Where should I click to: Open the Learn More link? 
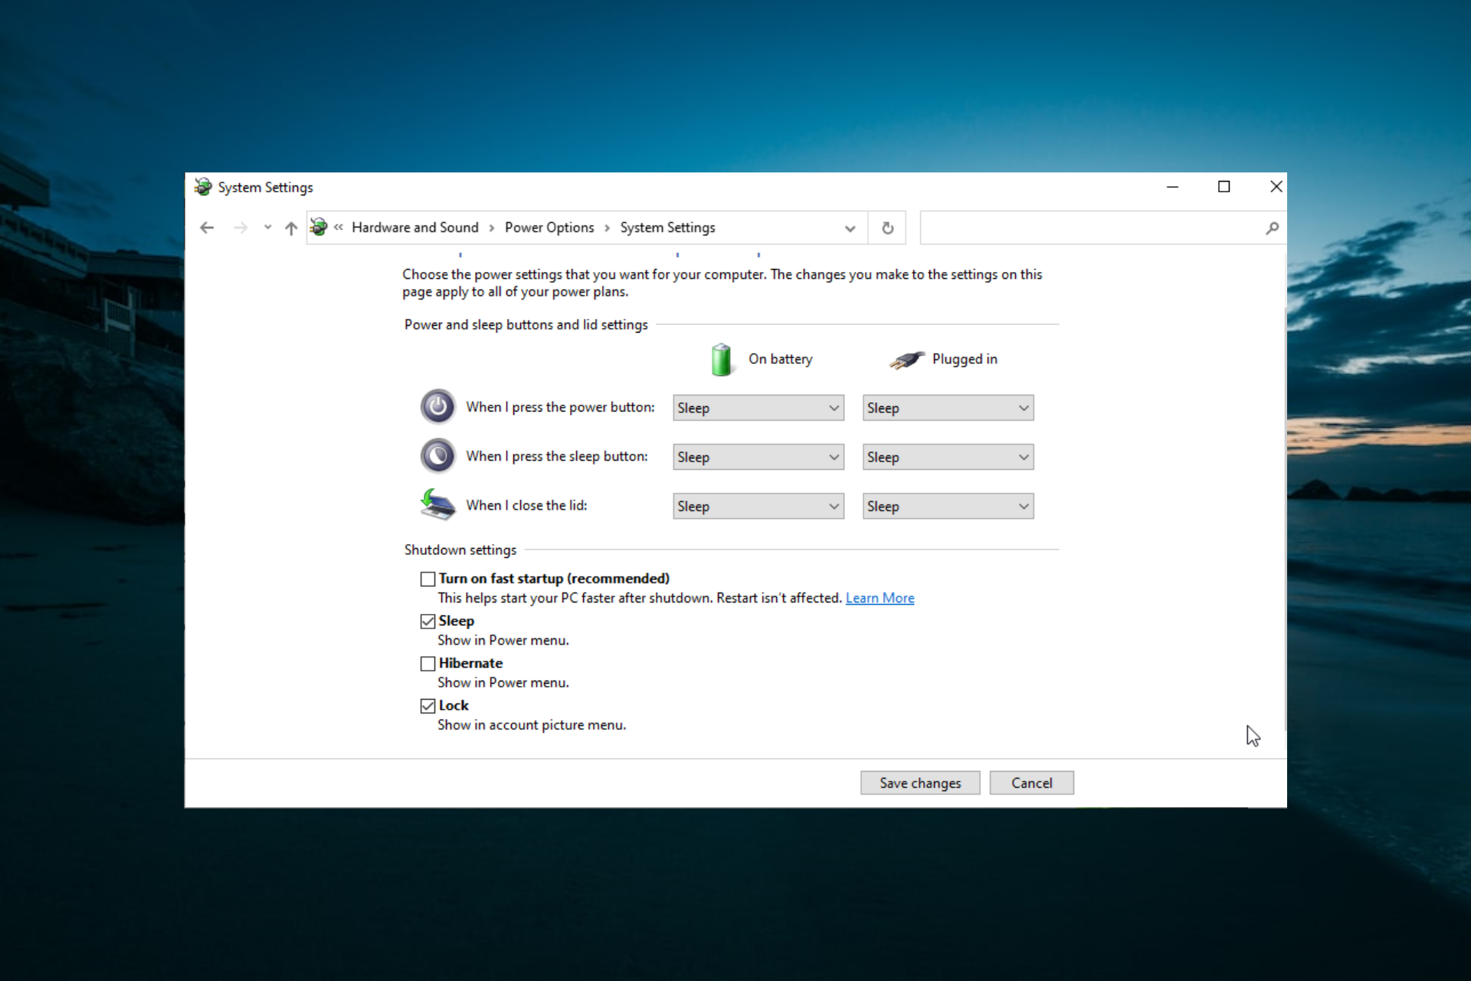point(880,598)
